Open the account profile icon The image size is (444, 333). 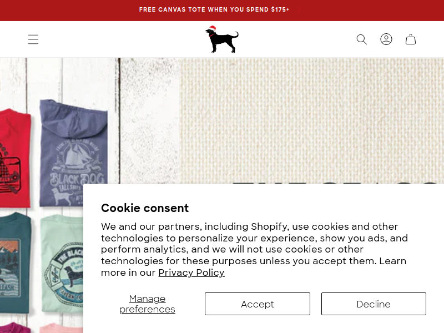386,39
